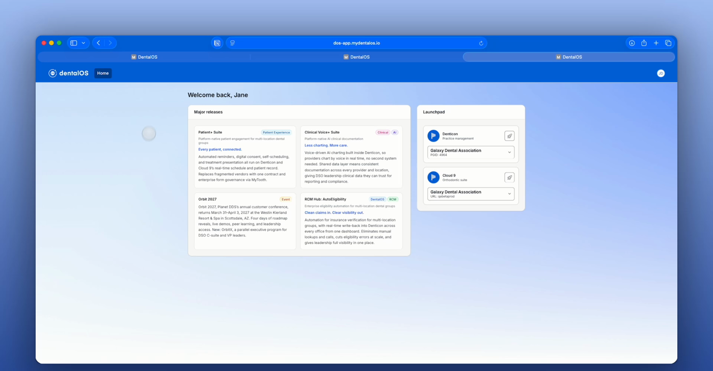Launch Cloud 9 with its rocket button
Image resolution: width=713 pixels, height=371 pixels.
(x=509, y=178)
